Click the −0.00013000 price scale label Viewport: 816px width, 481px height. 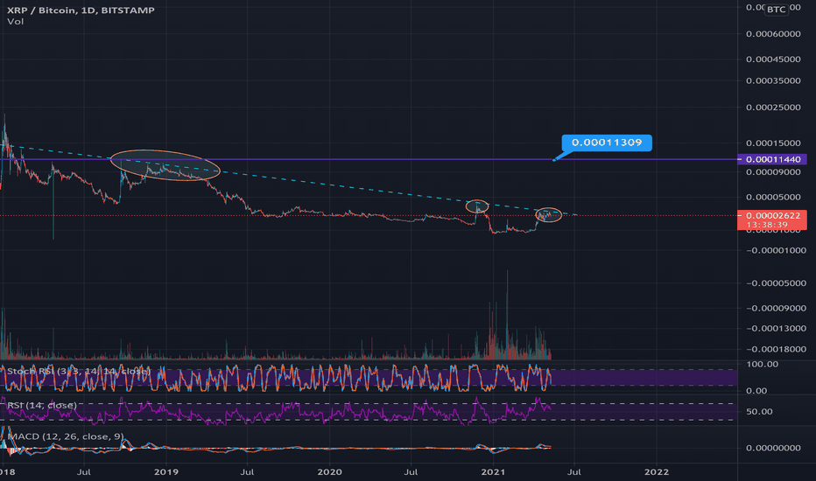[x=776, y=329]
